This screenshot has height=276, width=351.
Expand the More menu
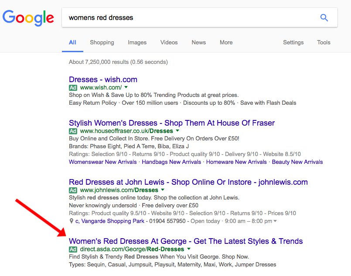click(x=226, y=43)
